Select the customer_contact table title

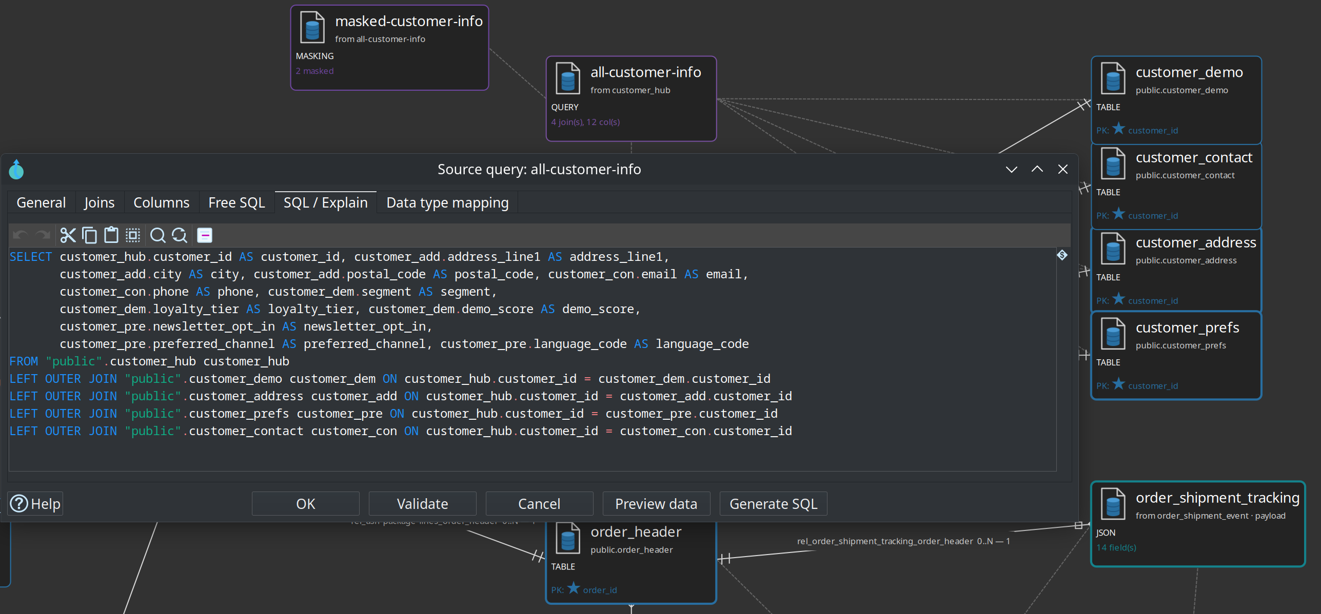click(x=1194, y=157)
